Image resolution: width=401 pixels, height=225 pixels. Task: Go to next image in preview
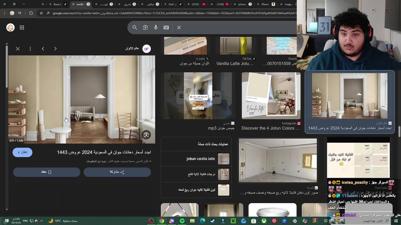(55, 49)
